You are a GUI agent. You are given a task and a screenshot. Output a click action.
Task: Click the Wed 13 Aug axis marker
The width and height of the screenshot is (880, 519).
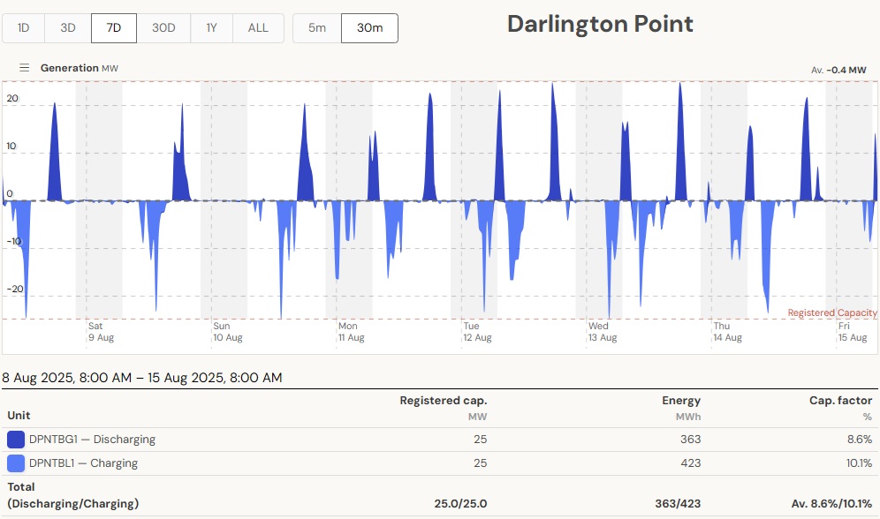click(x=603, y=332)
